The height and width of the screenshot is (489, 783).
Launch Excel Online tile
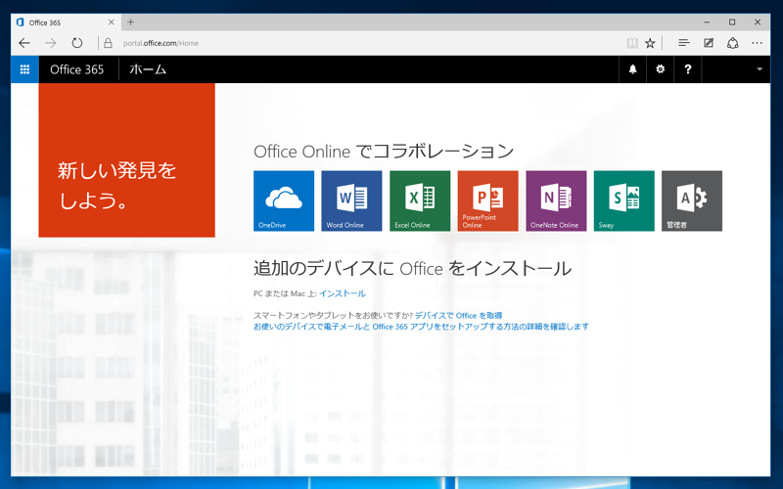(420, 200)
